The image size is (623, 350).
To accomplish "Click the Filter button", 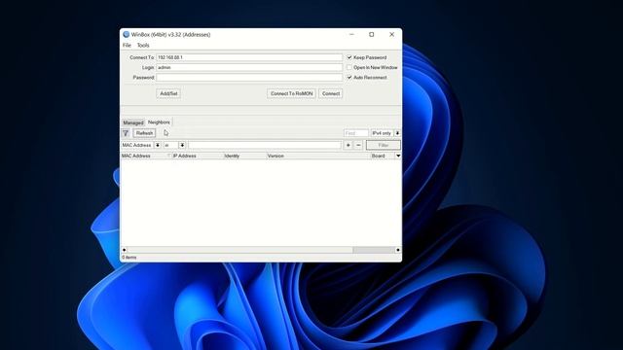I will pyautogui.click(x=383, y=145).
